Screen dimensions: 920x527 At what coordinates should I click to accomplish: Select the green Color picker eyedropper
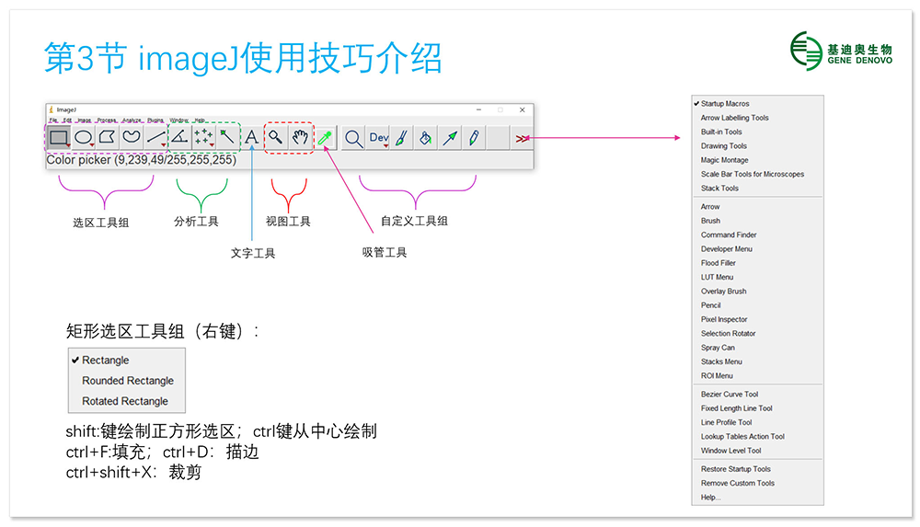pyautogui.click(x=325, y=138)
